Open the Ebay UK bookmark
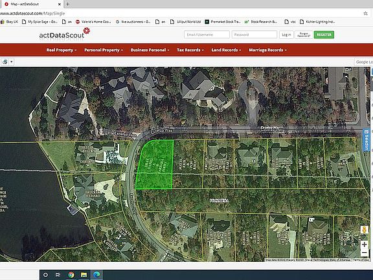 tap(9, 21)
